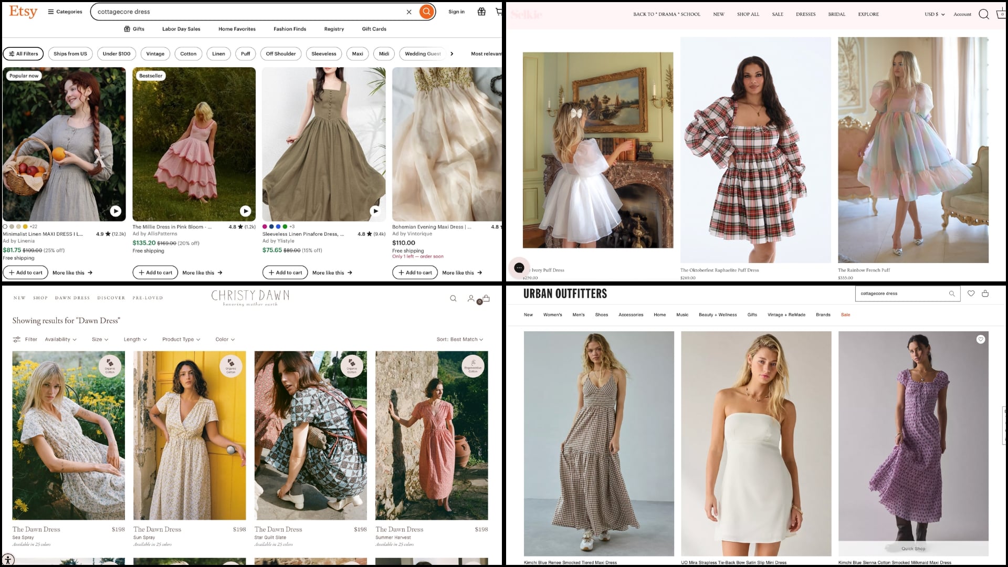The image size is (1008, 567).
Task: Enable the 'Under $100' filter
Action: coord(117,54)
